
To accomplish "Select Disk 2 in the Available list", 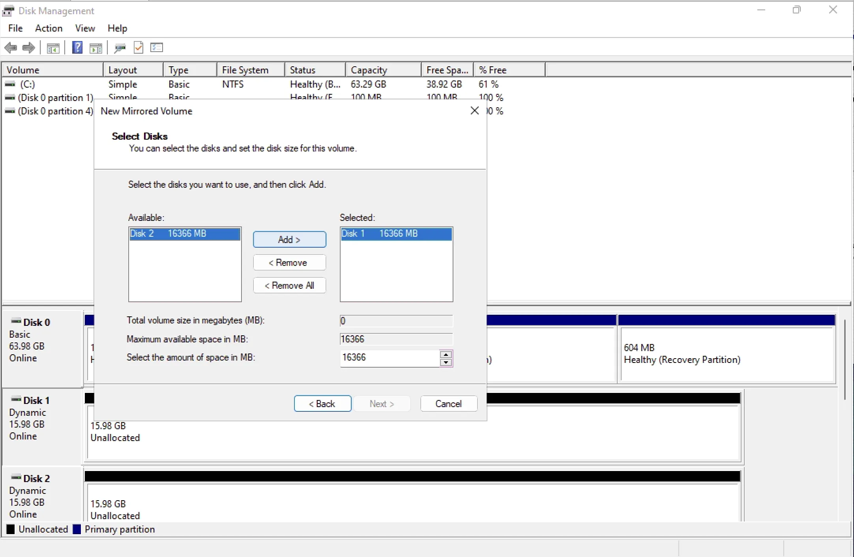I will point(184,234).
